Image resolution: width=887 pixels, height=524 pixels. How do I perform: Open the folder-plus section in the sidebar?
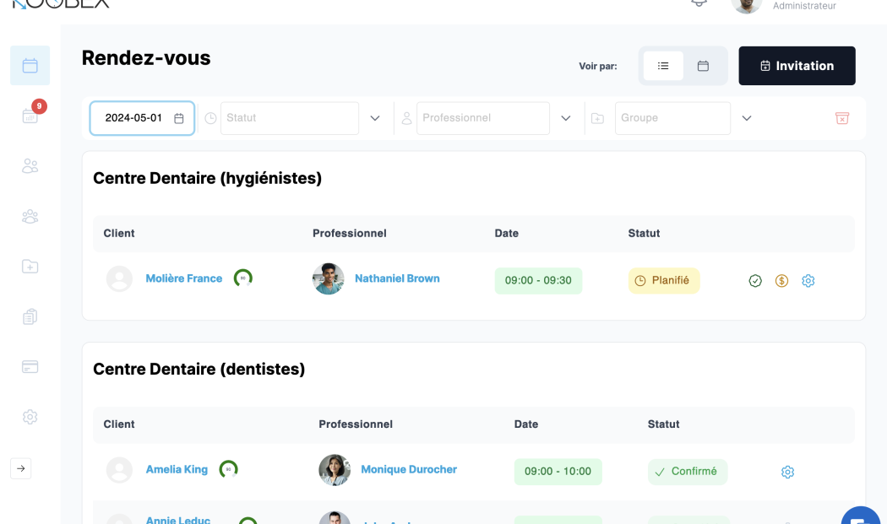coord(30,267)
